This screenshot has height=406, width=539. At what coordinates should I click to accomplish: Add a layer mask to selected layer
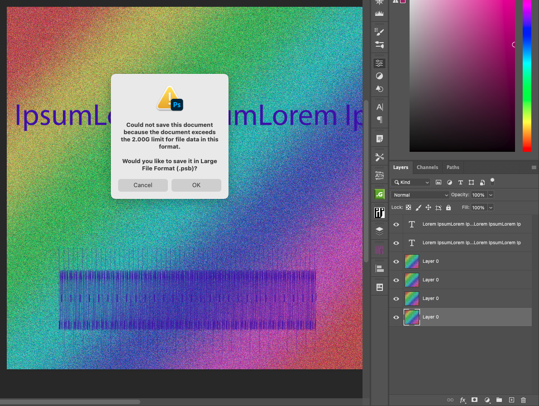[x=474, y=400]
